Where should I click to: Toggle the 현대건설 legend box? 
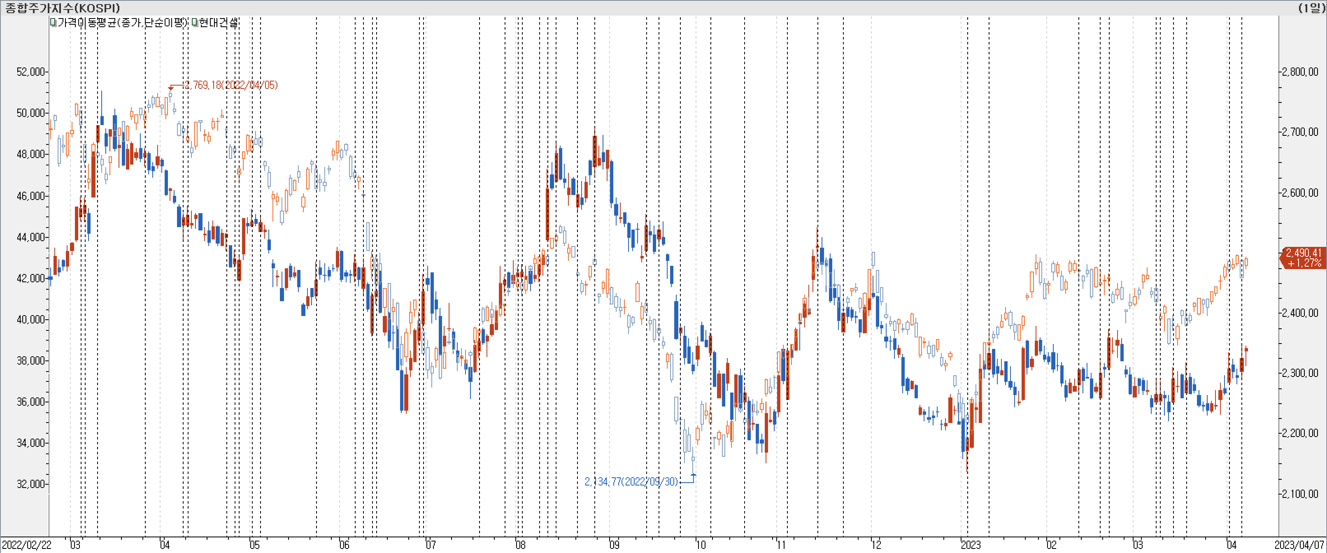195,23
